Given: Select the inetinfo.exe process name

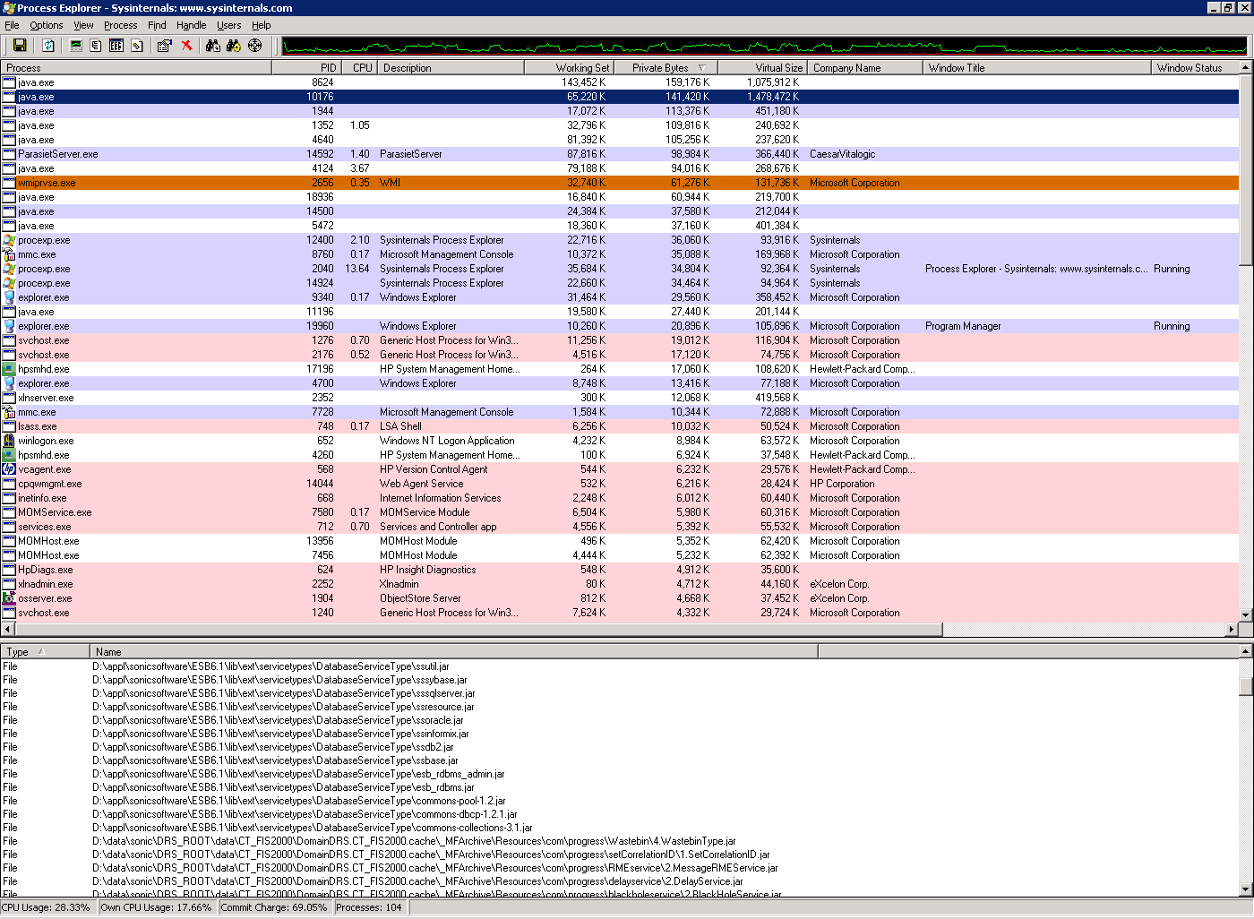Looking at the screenshot, I should point(42,498).
